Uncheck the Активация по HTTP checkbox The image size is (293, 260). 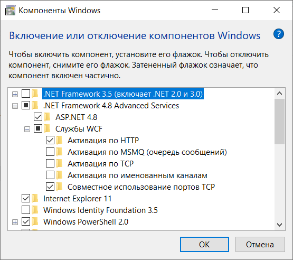tap(50, 140)
